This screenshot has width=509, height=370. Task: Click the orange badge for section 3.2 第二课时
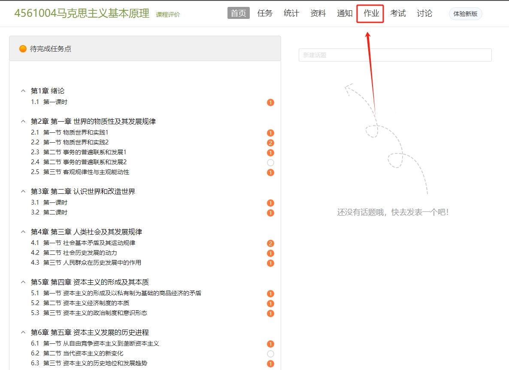click(x=270, y=213)
